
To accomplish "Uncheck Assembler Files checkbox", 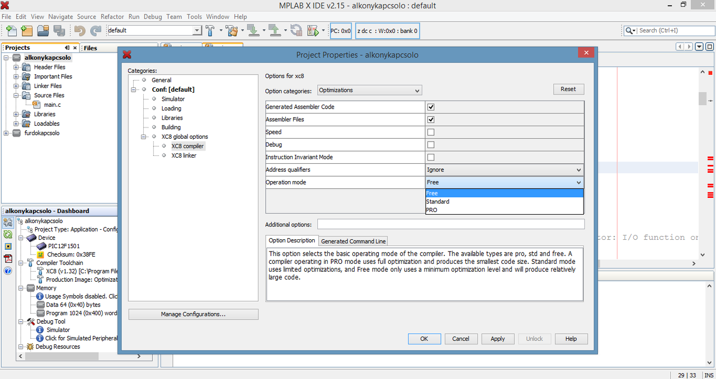I will (x=431, y=120).
